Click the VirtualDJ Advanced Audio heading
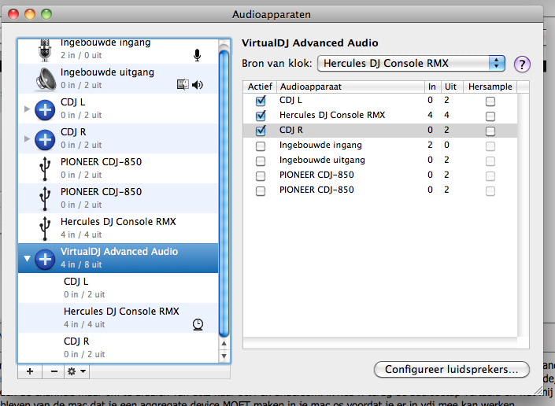This screenshot has height=406, width=555. pyautogui.click(x=309, y=43)
